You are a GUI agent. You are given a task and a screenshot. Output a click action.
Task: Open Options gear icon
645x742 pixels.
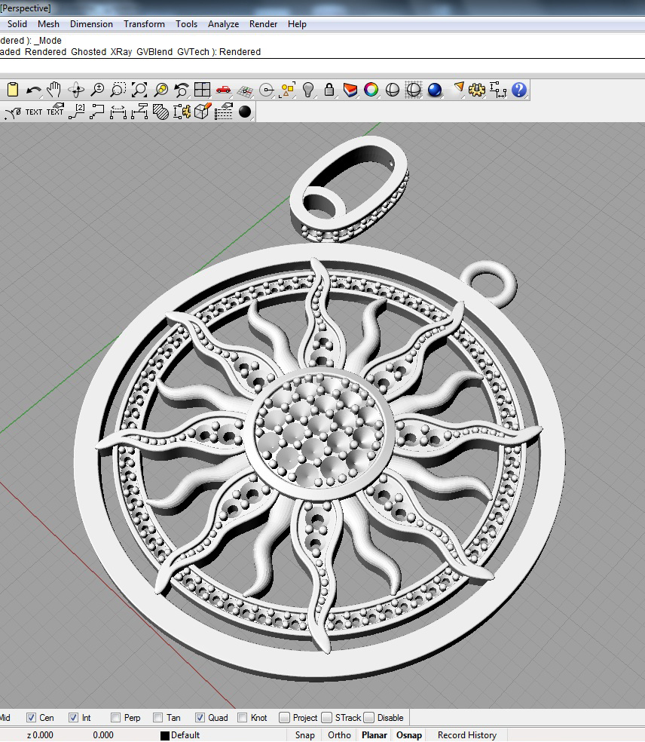(477, 90)
